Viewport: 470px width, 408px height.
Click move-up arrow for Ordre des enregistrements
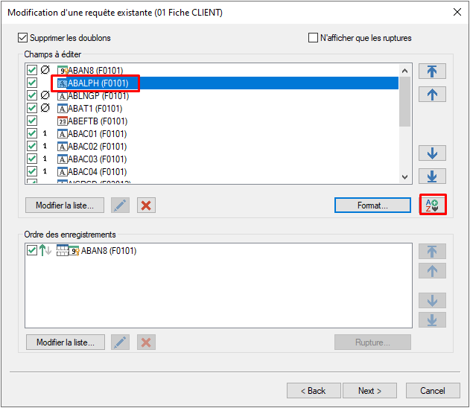pyautogui.click(x=432, y=271)
